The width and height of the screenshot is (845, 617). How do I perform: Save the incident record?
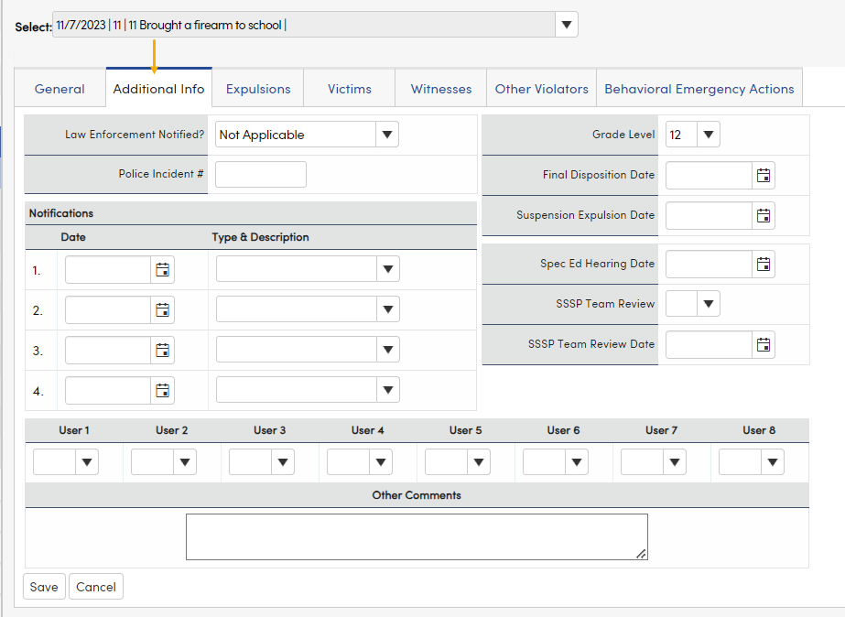(43, 586)
